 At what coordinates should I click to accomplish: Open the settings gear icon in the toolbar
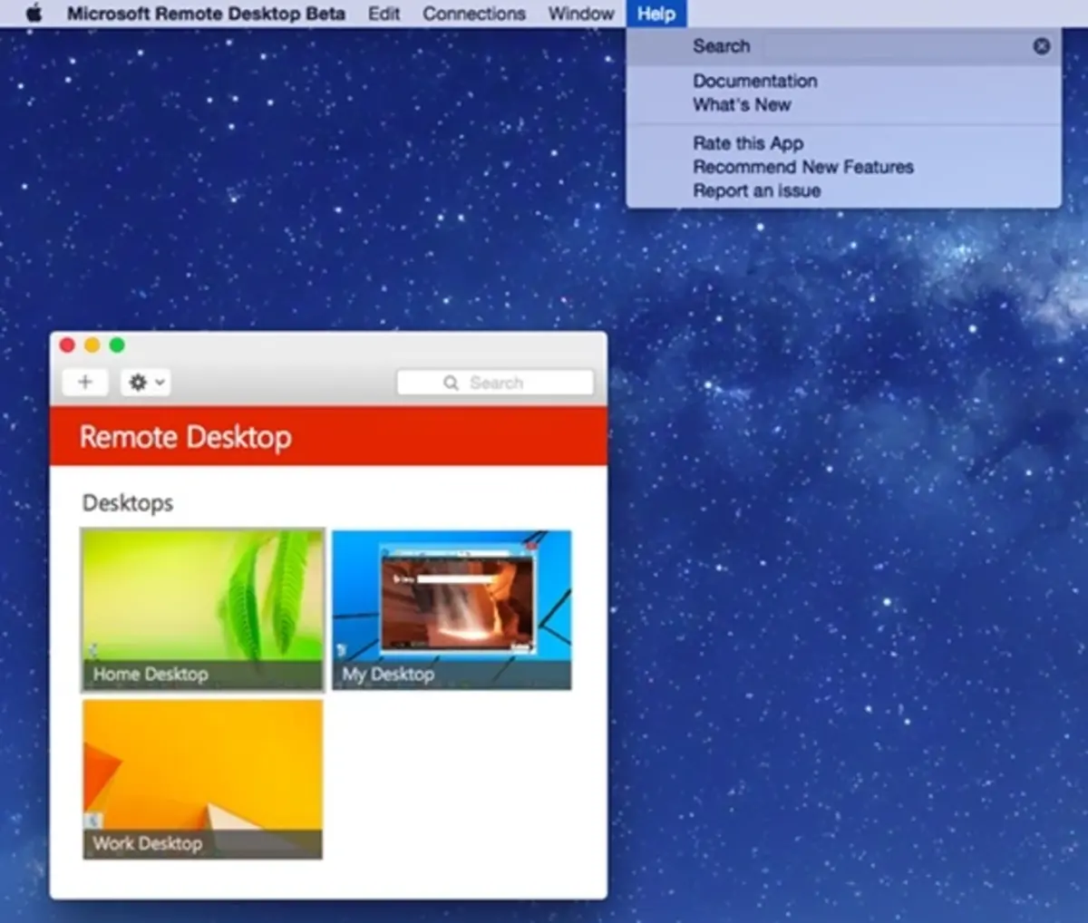pos(139,382)
